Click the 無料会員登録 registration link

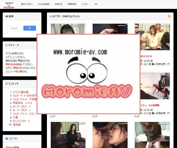click(x=13, y=64)
